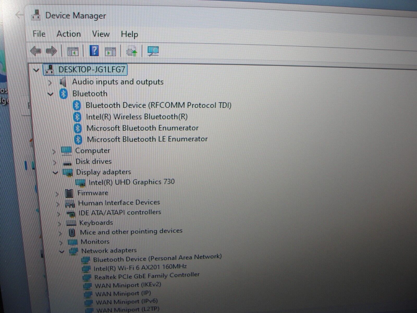This screenshot has width=417, height=313.
Task: Select Realtek PCIe GbE Family Controller
Action: [147, 275]
